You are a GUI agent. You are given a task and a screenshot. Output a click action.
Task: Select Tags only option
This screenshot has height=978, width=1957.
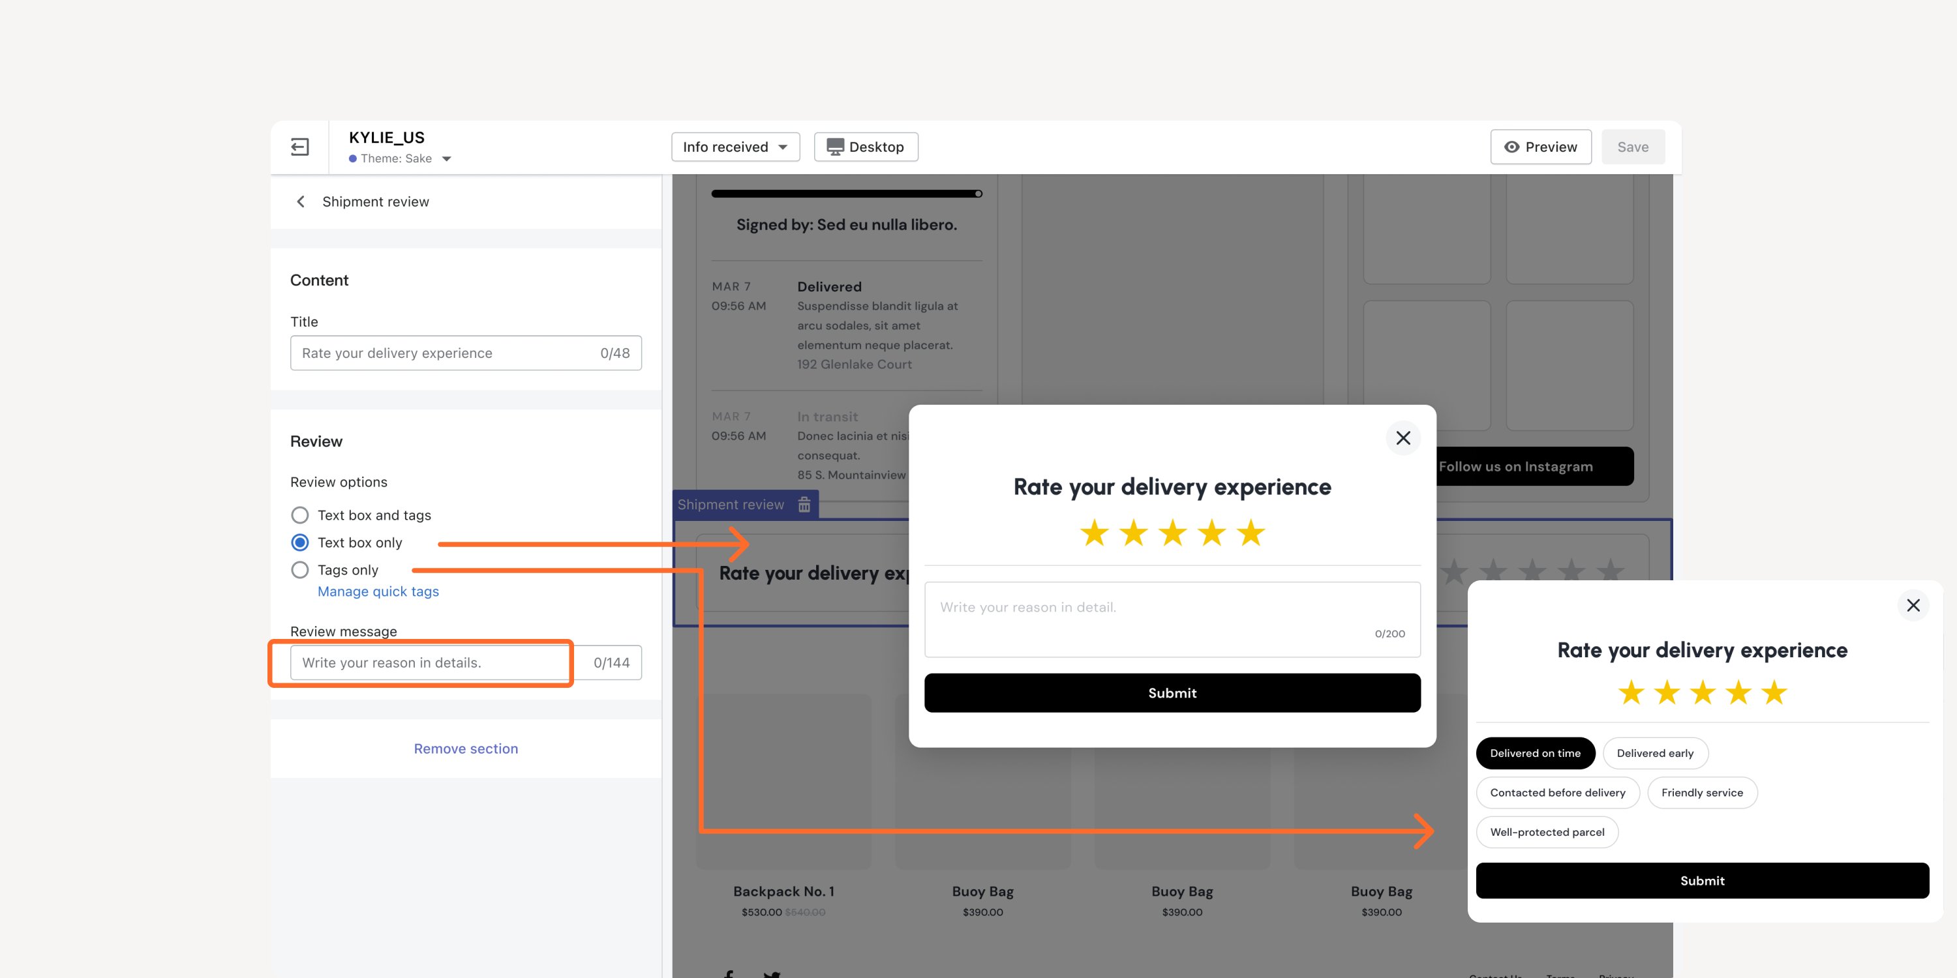point(300,569)
